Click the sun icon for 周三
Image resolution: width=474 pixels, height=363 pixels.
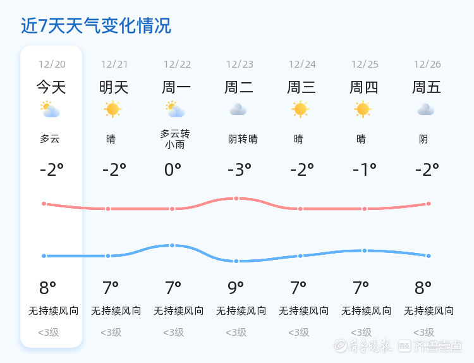300,109
